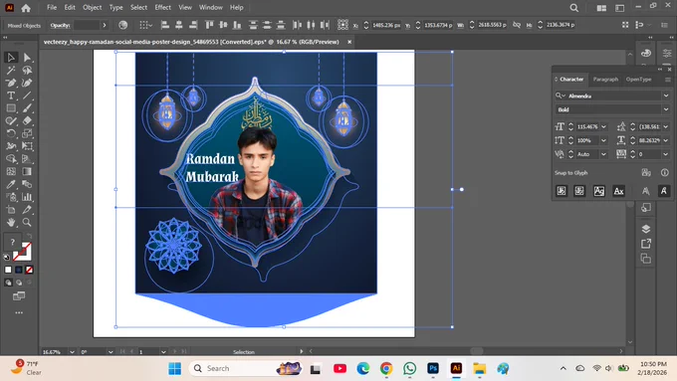Image resolution: width=677 pixels, height=381 pixels.
Task: Expand the kerning Auto dropdown
Action: pos(603,154)
